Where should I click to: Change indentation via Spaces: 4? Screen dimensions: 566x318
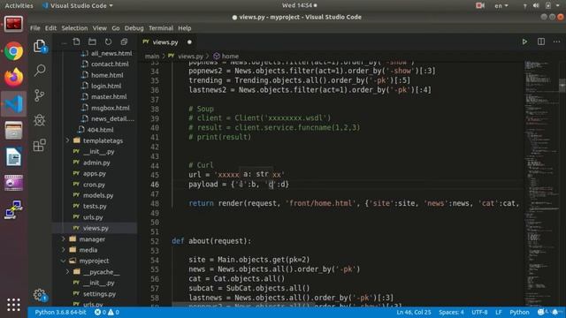[451, 312]
